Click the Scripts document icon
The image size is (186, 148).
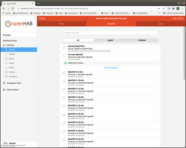pyautogui.click(x=6, y=72)
